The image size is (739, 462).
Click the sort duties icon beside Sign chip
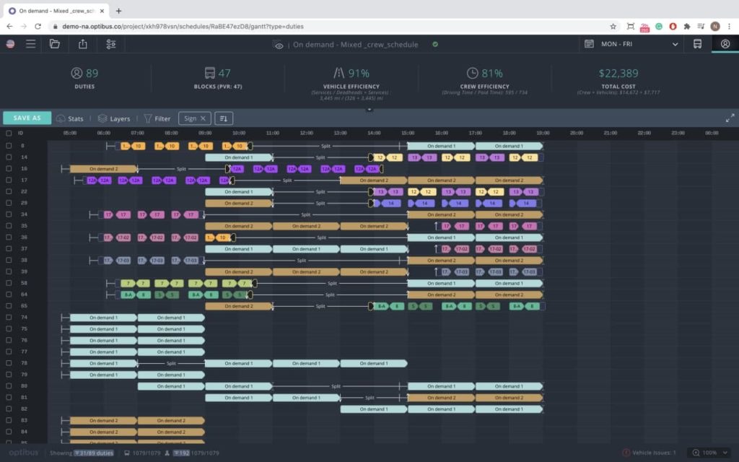tap(224, 118)
